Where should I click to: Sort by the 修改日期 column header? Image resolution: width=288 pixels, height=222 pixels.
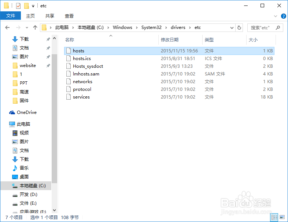[x=180, y=40]
